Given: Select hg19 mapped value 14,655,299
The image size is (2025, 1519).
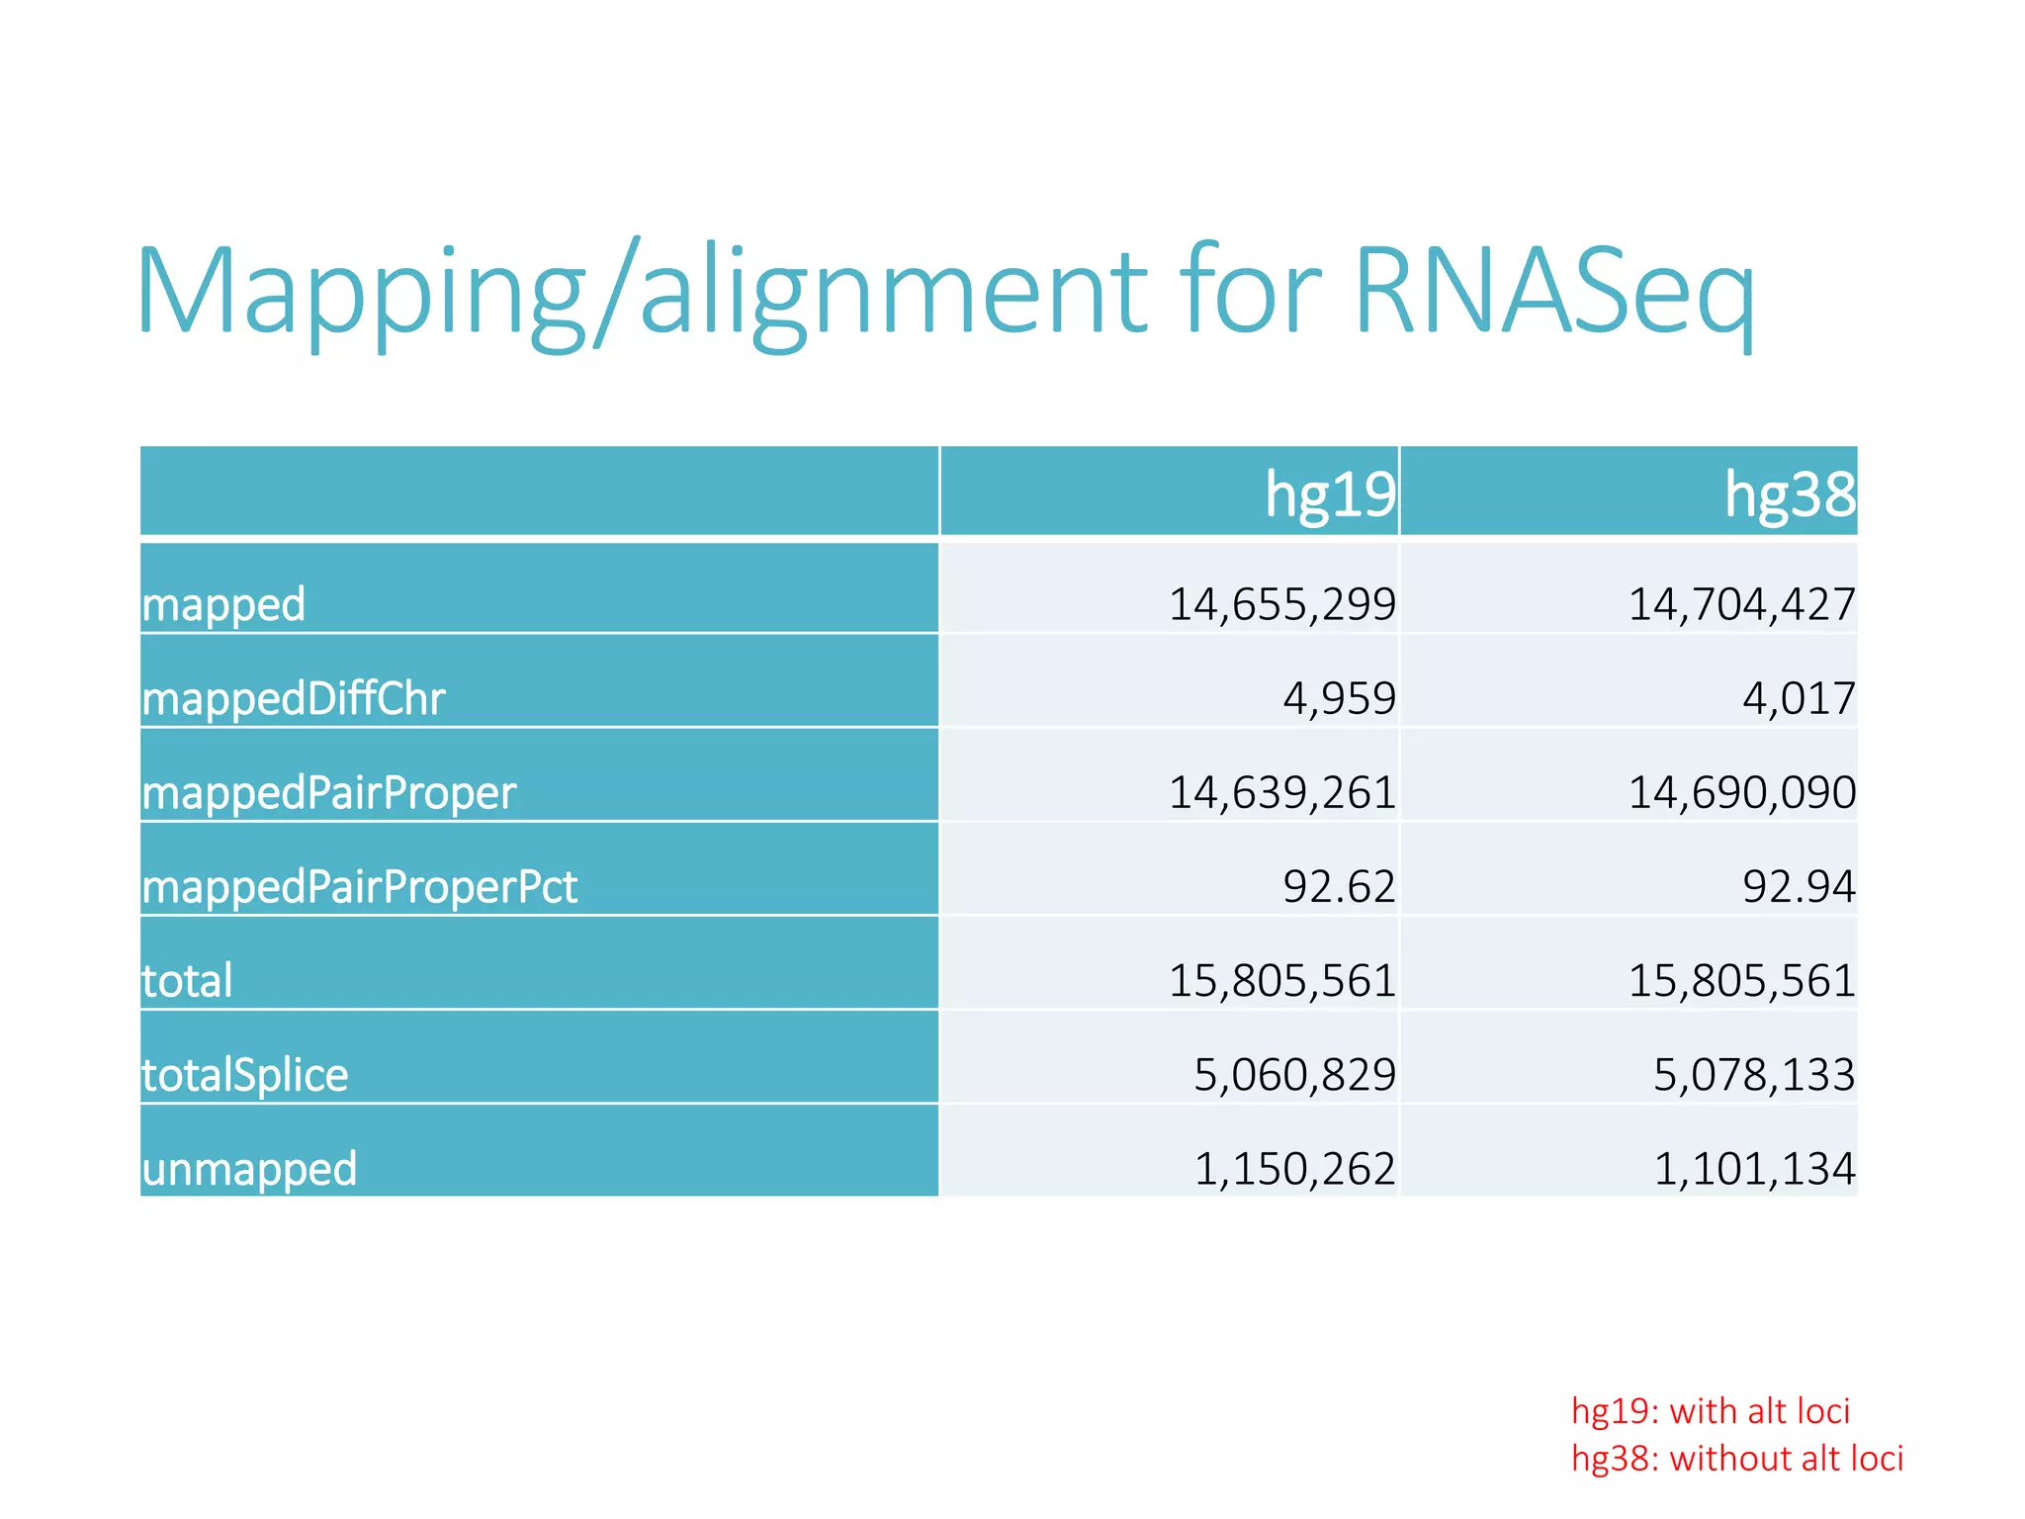Looking at the screenshot, I should [x=1281, y=604].
